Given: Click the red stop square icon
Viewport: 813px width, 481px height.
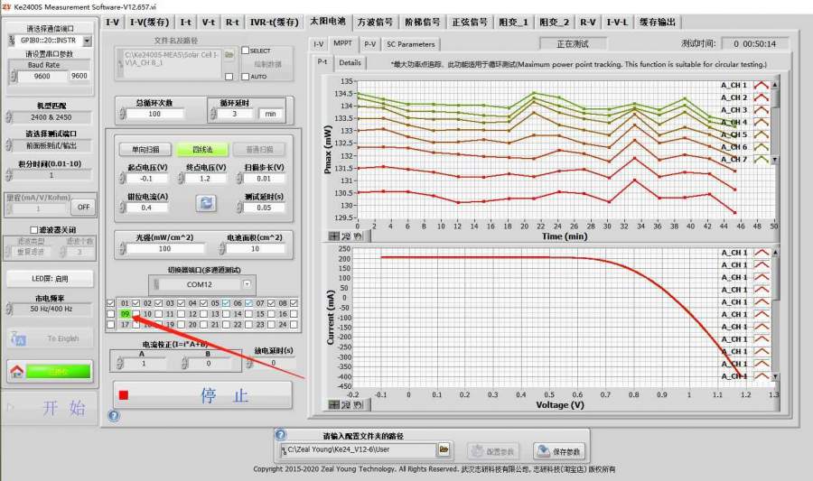Looking at the screenshot, I should pos(124,395).
